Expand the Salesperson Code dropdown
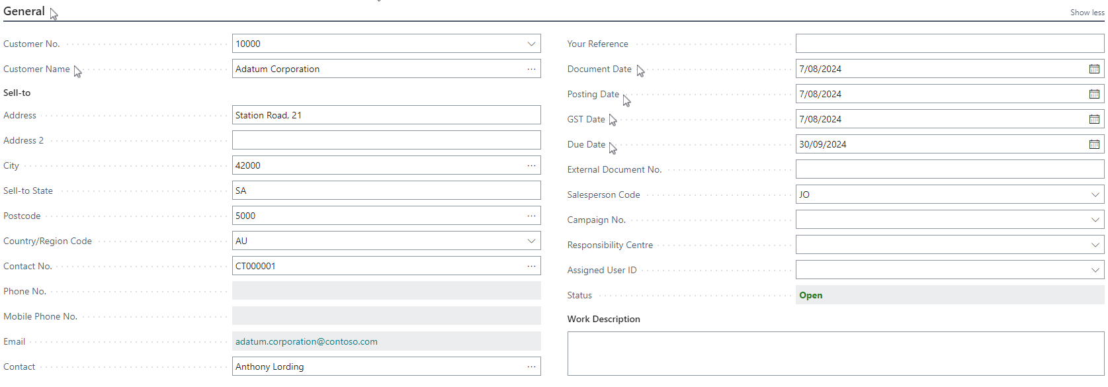This screenshot has height=387, width=1108. coord(1095,194)
